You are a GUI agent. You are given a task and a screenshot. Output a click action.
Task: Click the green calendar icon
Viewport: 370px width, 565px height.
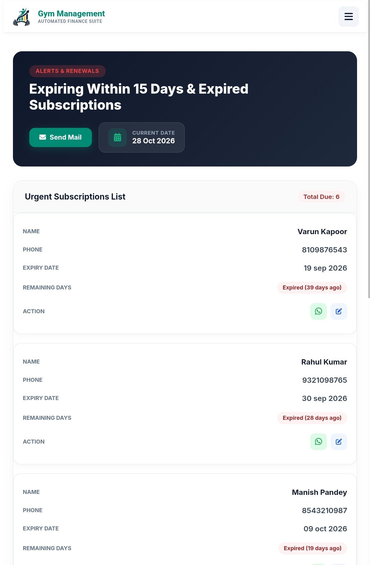pos(117,137)
